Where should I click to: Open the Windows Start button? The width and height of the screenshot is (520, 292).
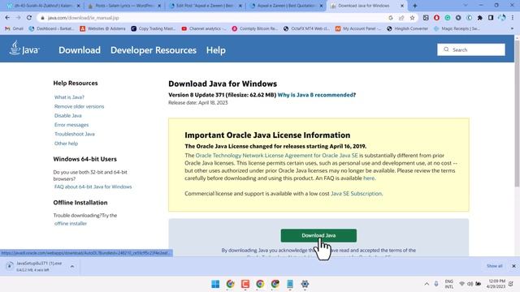coord(215,284)
